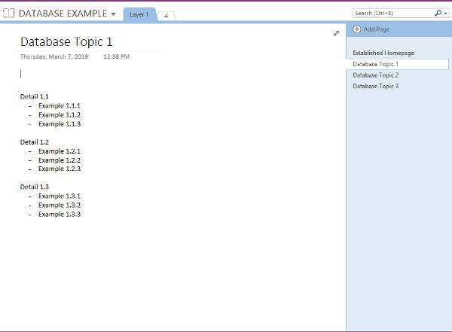Click on the Detail 1.3 heading text

pyautogui.click(x=35, y=187)
